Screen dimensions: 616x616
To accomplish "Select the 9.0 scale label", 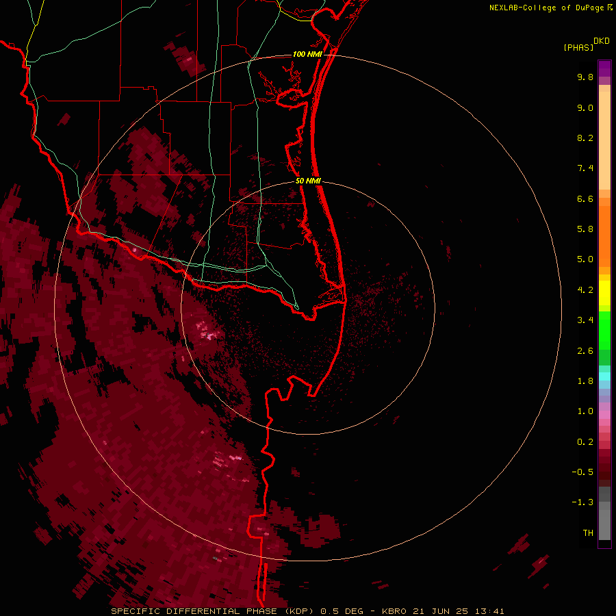I will (x=585, y=107).
